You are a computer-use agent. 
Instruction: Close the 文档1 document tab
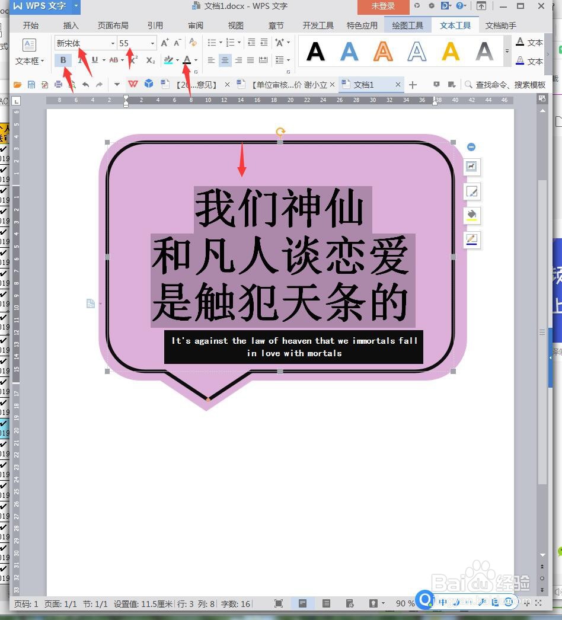[x=398, y=85]
